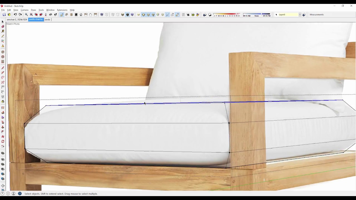
Task: Switch to the savds scene tab
Action: click(x=47, y=19)
